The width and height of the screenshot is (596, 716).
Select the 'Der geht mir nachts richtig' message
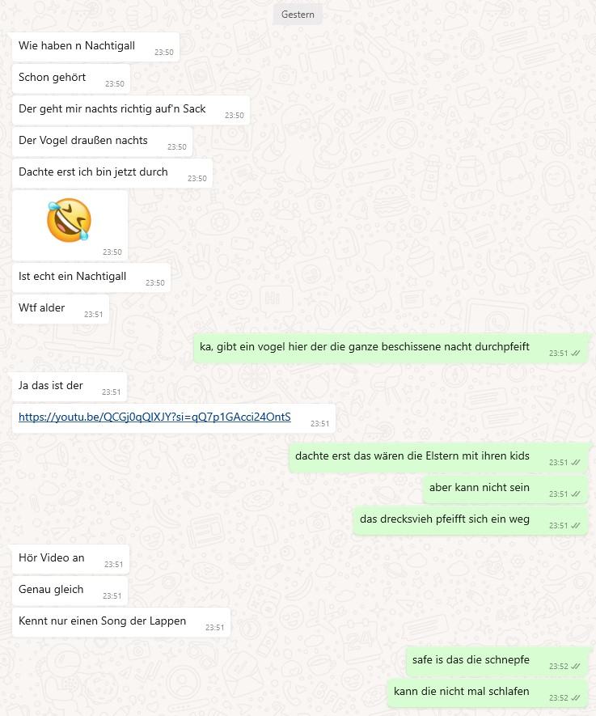(130, 110)
